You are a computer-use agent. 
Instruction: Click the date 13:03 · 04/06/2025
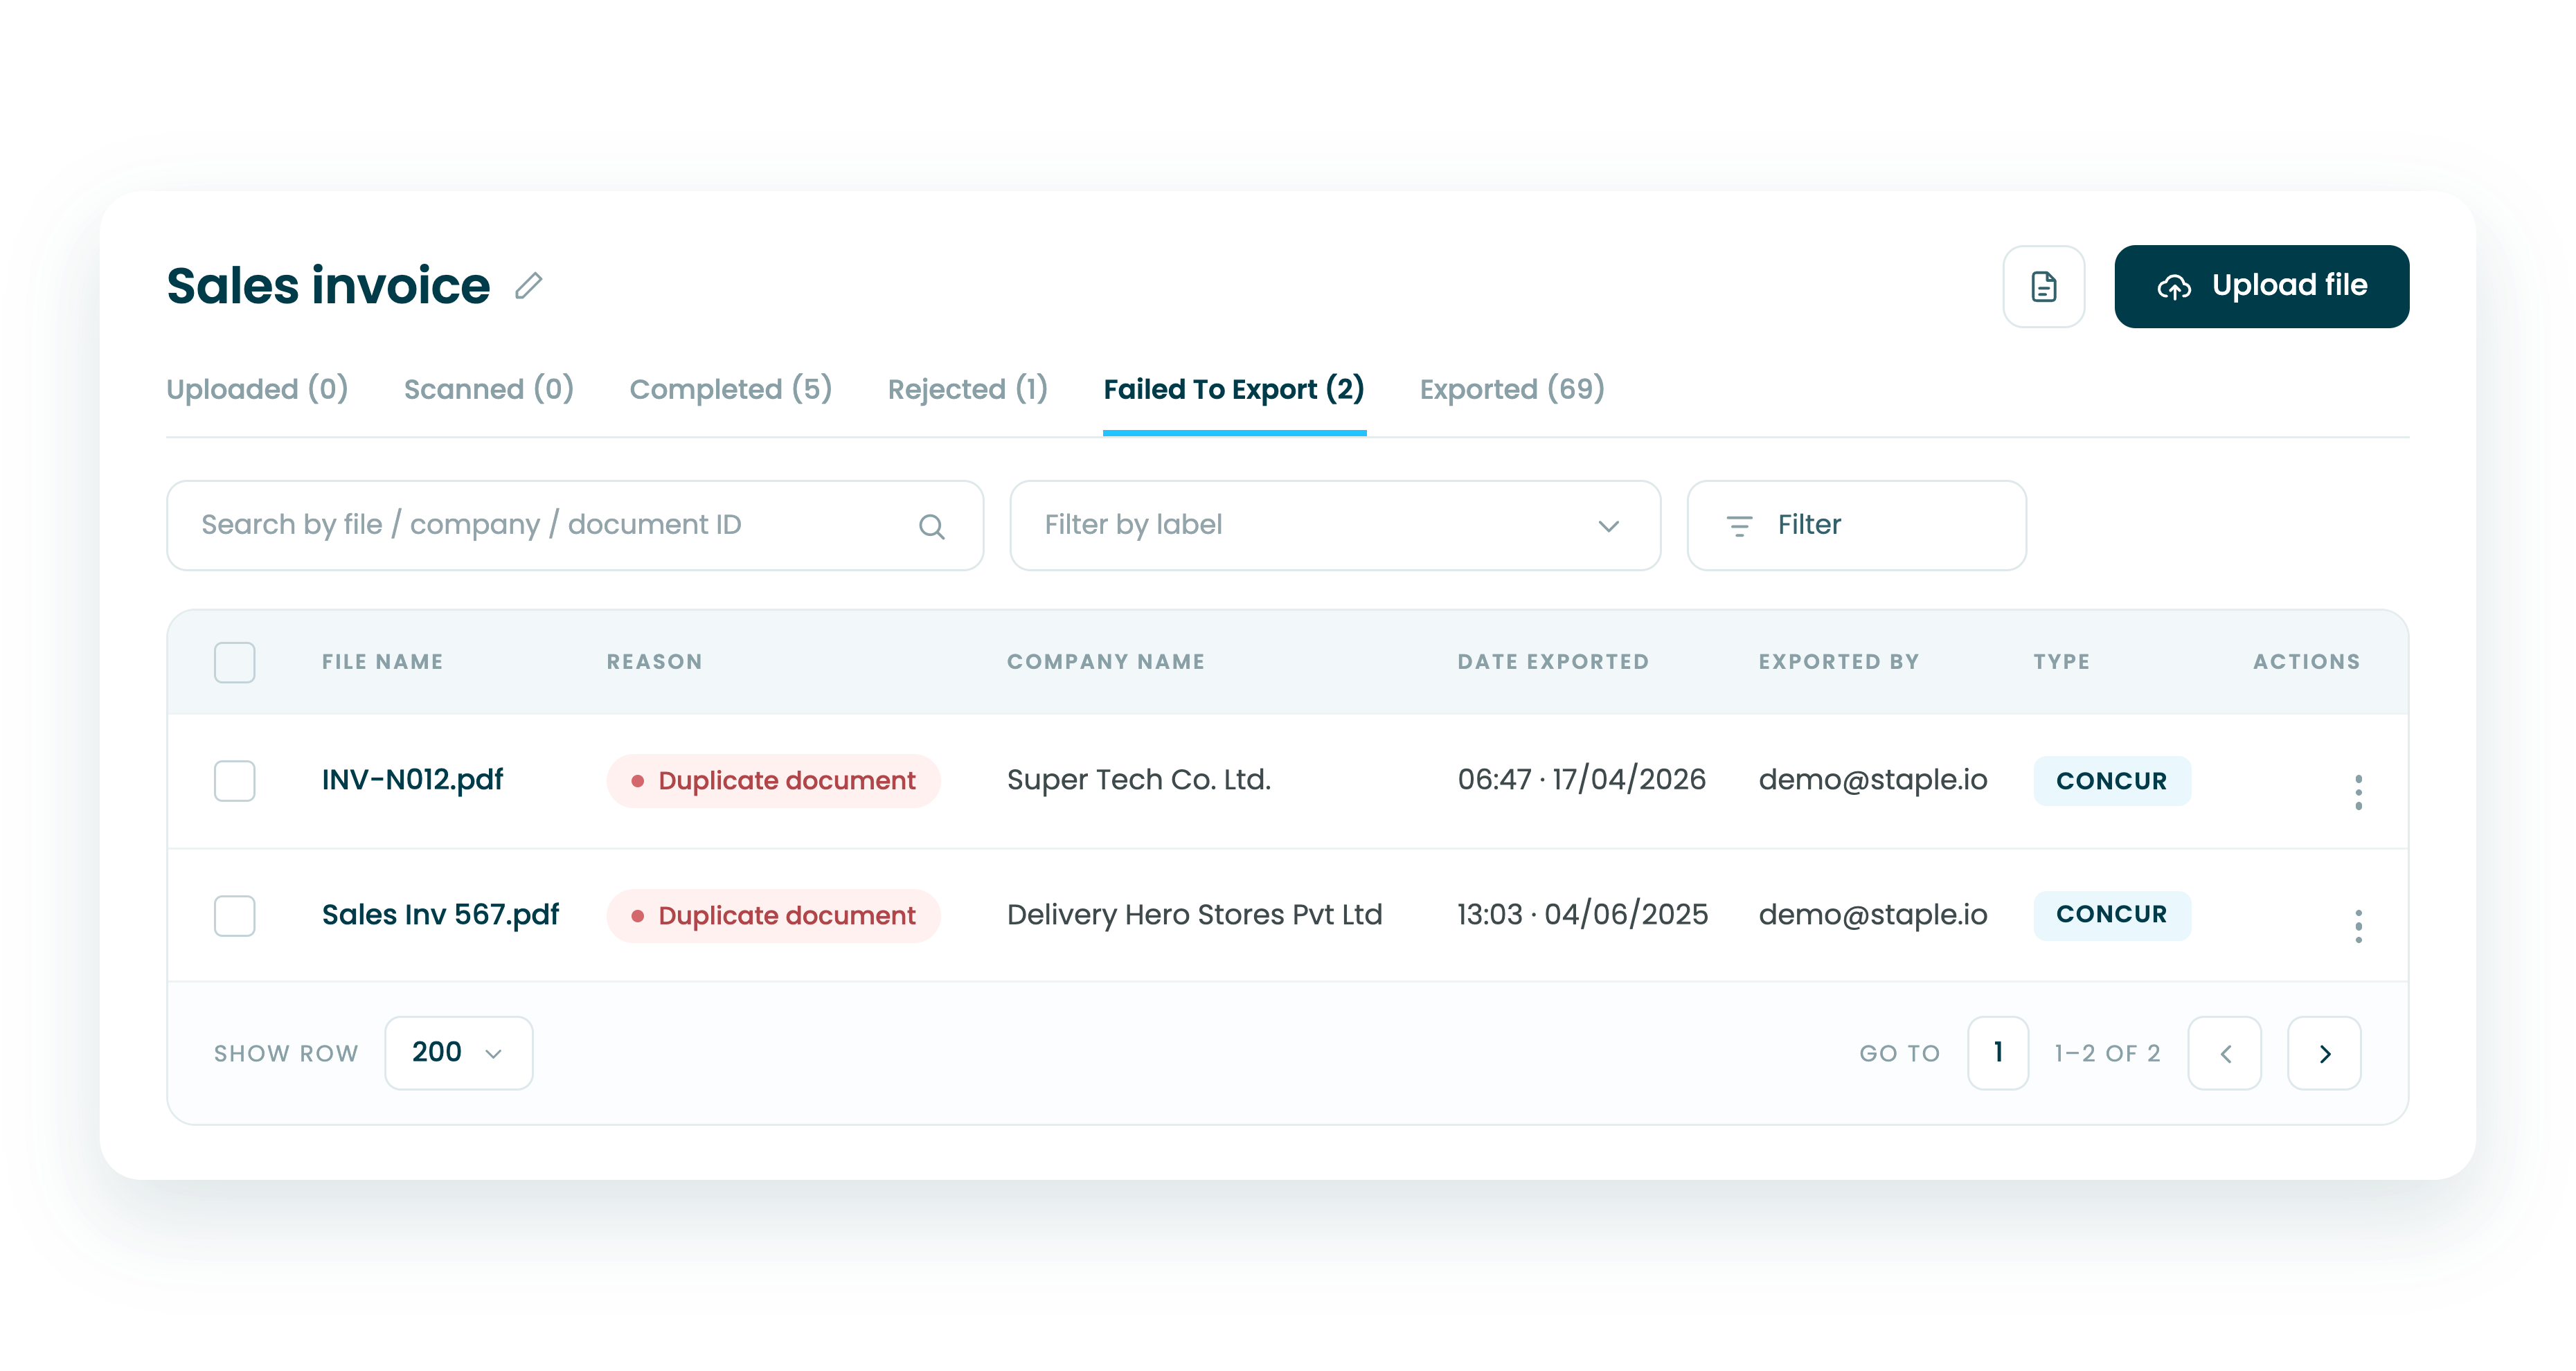[1582, 914]
